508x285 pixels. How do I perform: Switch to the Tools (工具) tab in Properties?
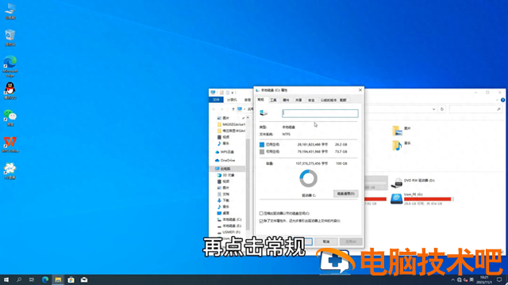pyautogui.click(x=273, y=101)
